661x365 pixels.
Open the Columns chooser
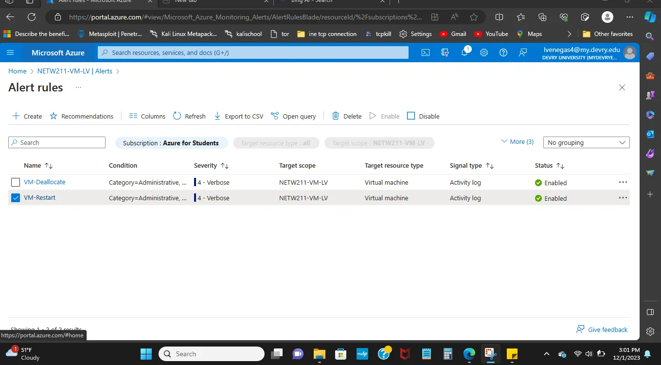pyautogui.click(x=147, y=116)
